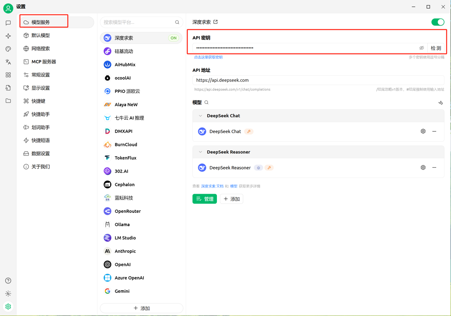The image size is (451, 316).
Task: Open the chat assistant sidebar icon
Action: click(8, 23)
